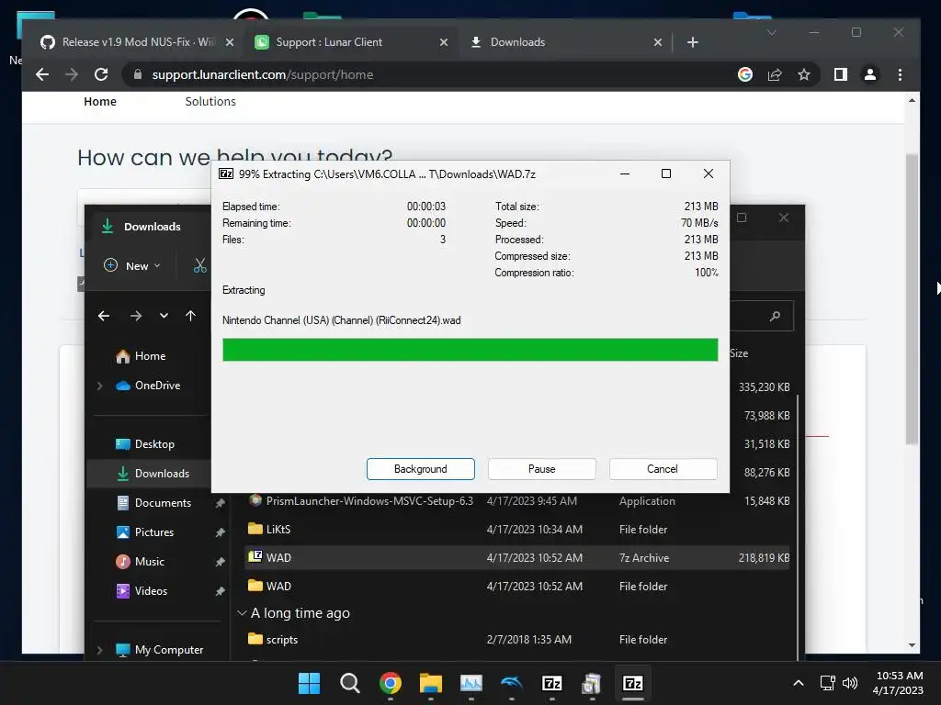
Task: Select the WAD File folder
Action: coord(519,587)
